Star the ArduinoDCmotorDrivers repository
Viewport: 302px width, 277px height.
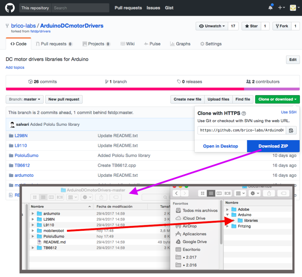(251, 26)
